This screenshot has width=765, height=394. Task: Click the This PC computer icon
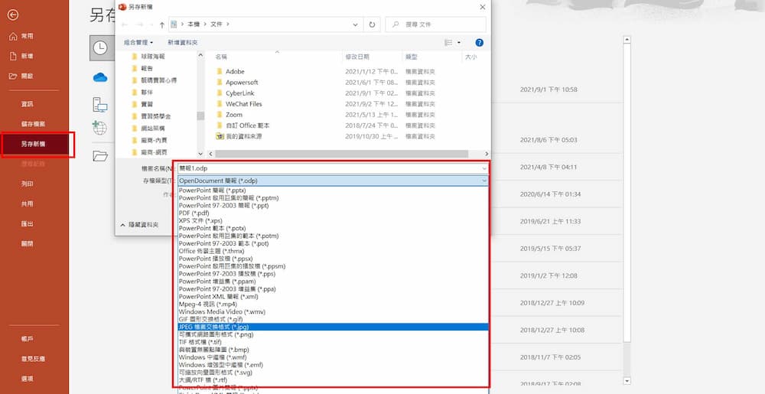100,104
